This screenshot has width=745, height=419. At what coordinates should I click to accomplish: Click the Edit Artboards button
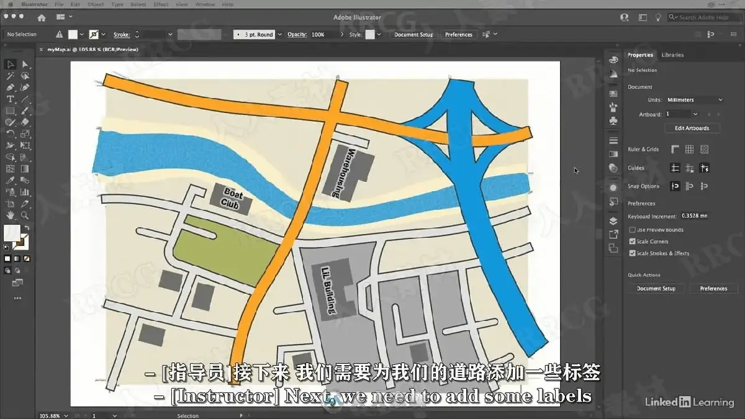pos(692,128)
